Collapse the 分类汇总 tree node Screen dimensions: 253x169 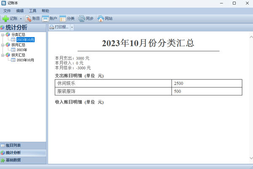[3, 34]
